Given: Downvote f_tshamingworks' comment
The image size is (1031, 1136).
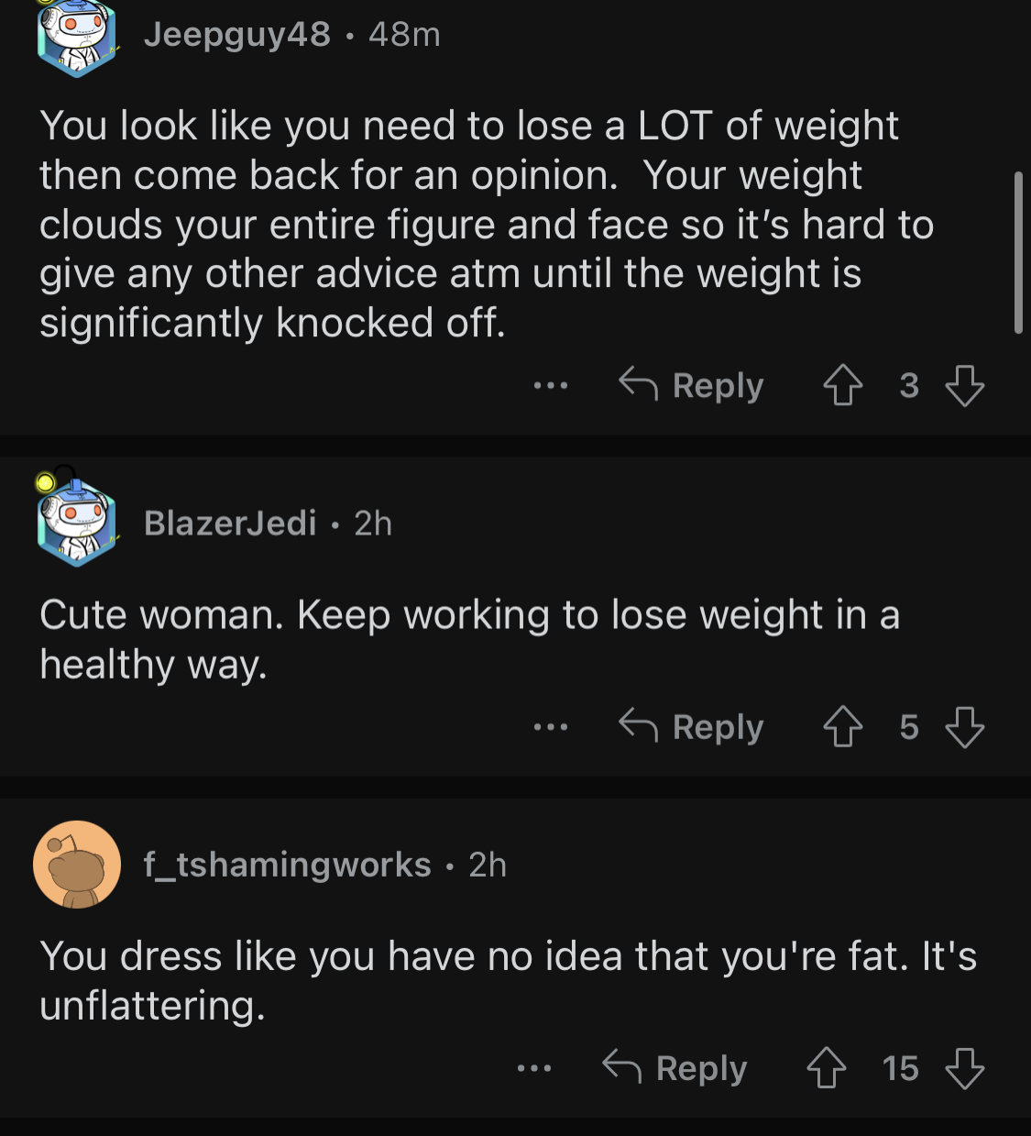Looking at the screenshot, I should click(964, 1068).
